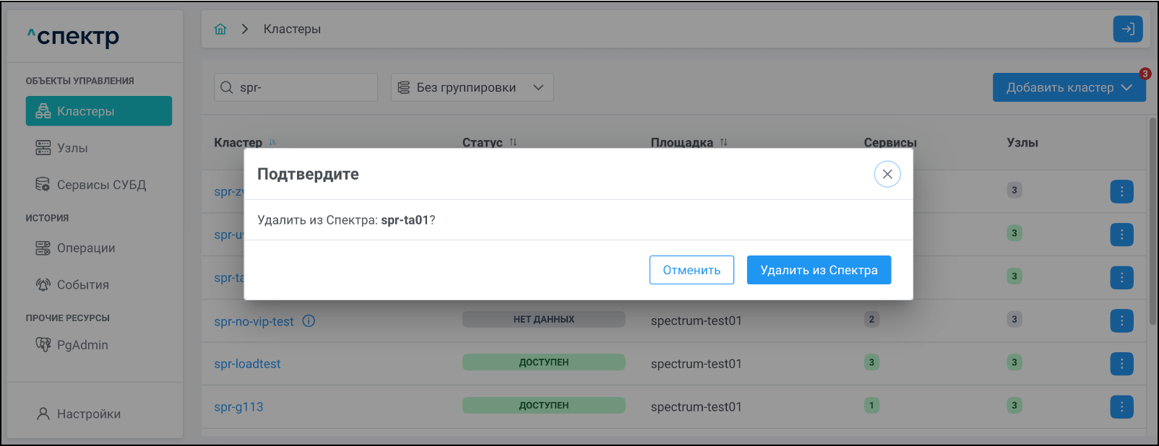The height and width of the screenshot is (446, 1159).
Task: Click info icon next to spr-no-vip-test
Action: click(x=309, y=321)
